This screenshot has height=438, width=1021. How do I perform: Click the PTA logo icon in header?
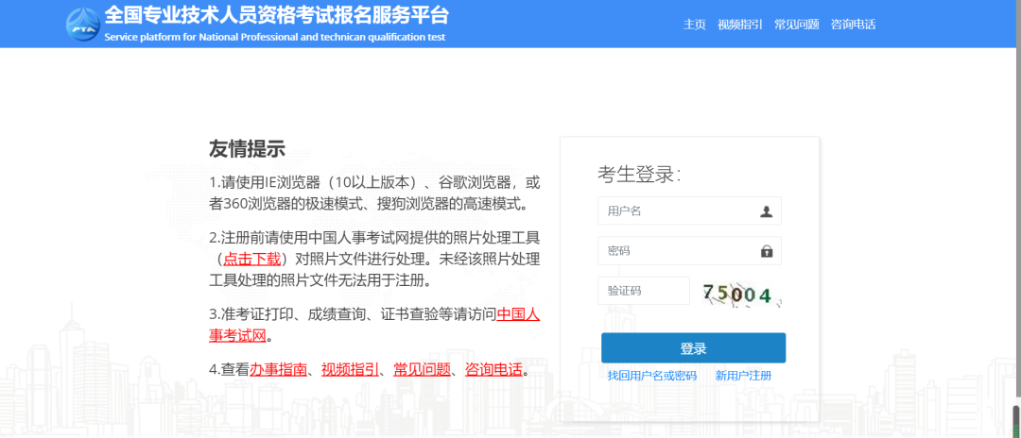point(83,24)
